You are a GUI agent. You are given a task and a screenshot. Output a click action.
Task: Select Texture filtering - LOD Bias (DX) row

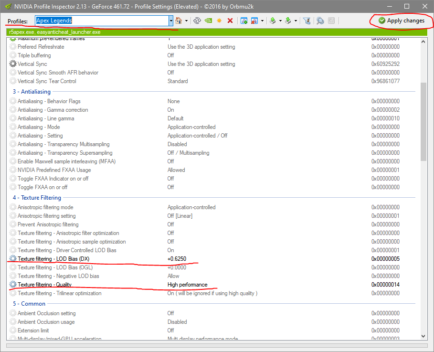[213, 259]
